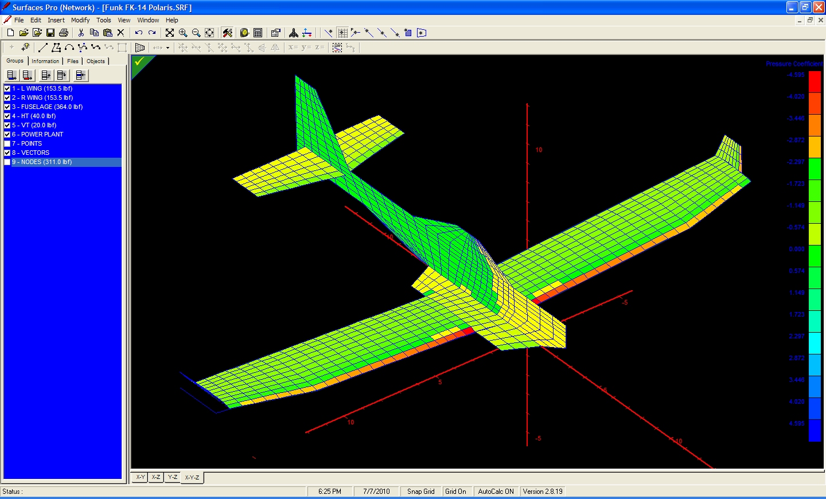
Task: Open the Help menu
Action: click(x=172, y=20)
